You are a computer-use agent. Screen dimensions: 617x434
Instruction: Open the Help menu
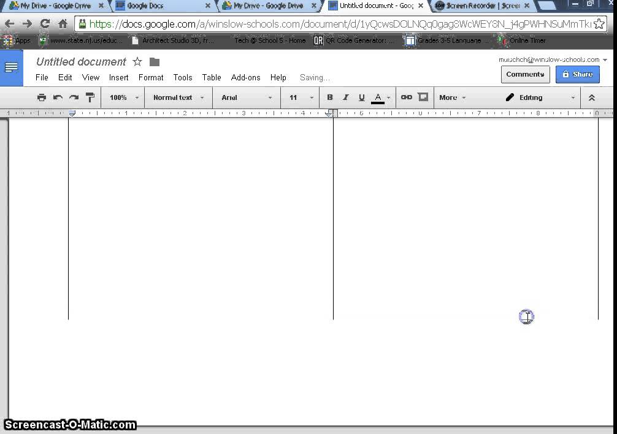(x=278, y=77)
